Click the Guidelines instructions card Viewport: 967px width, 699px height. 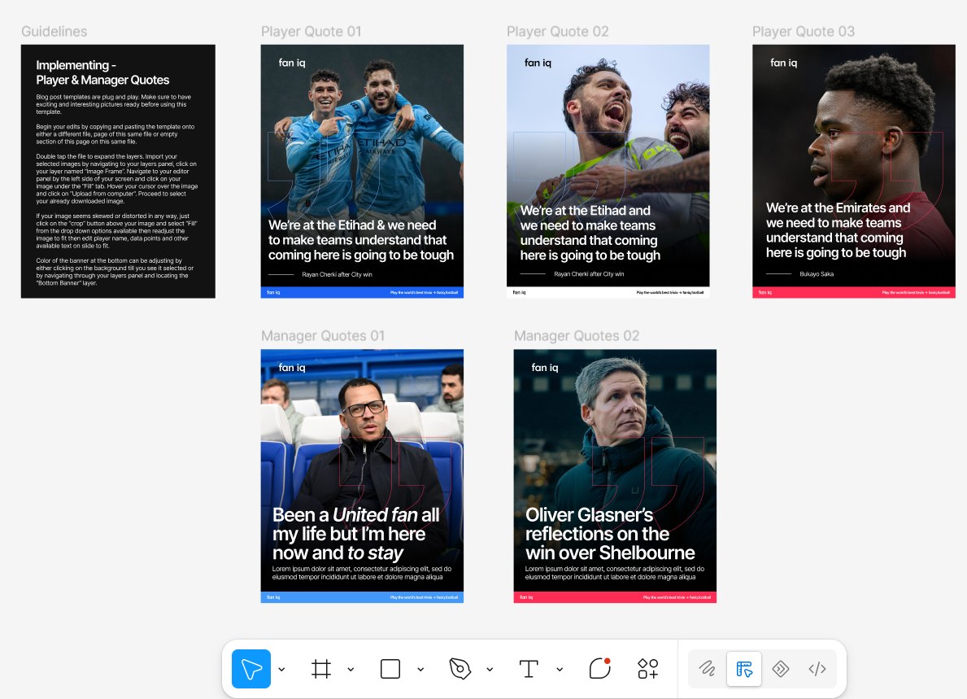tap(118, 171)
